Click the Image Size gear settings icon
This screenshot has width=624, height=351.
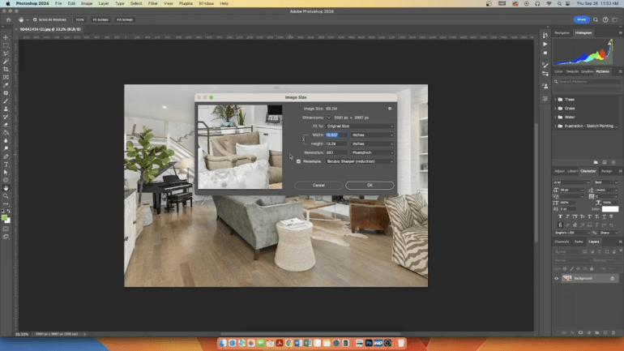(x=390, y=108)
